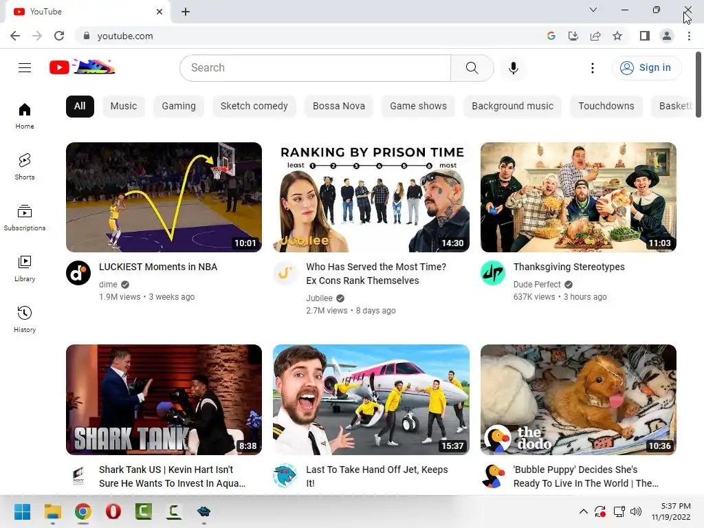Open Subscriptions from sidebar
Image resolution: width=704 pixels, height=528 pixels.
point(25,217)
